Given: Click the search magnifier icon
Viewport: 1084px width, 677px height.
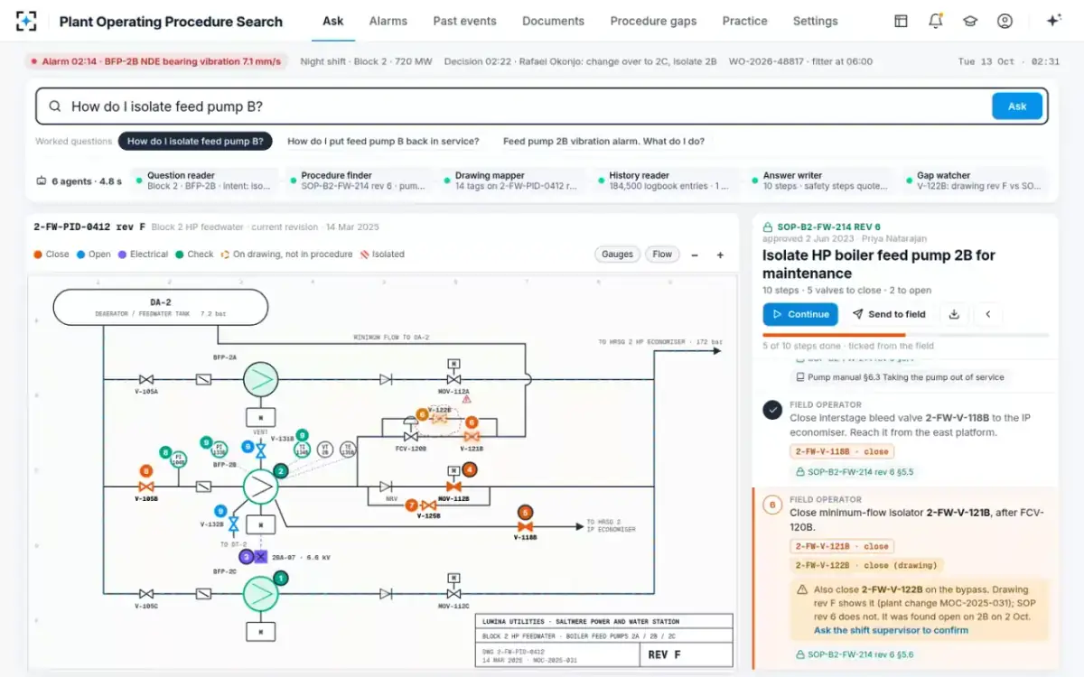Looking at the screenshot, I should point(55,107).
